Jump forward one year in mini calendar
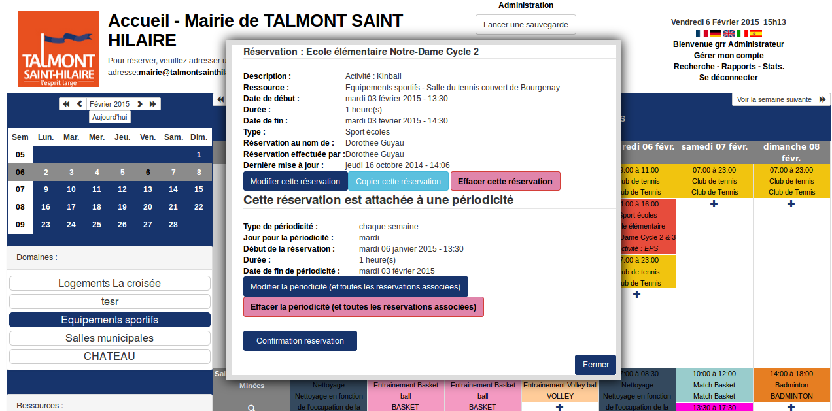 153,104
